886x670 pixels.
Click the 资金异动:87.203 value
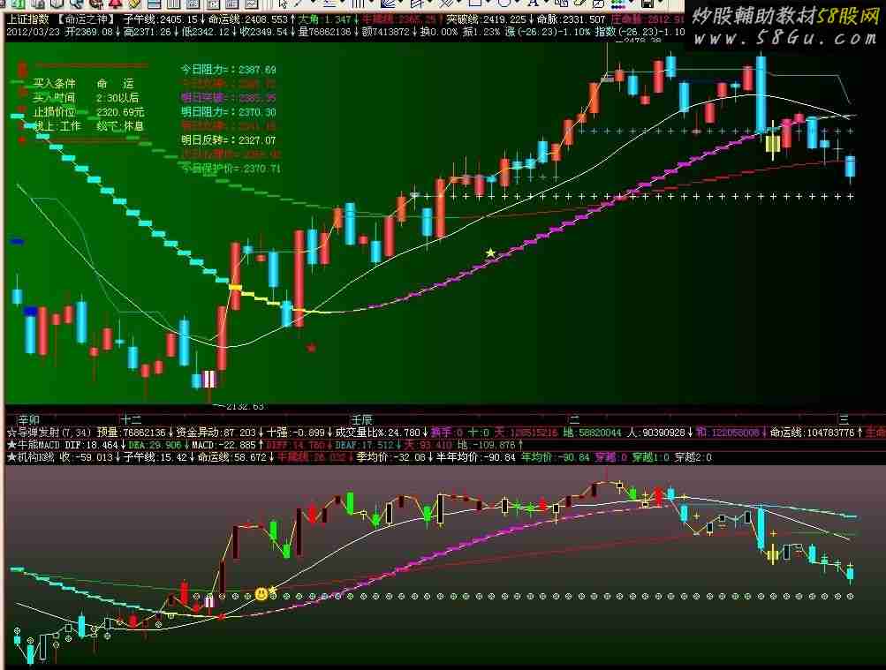[216, 433]
